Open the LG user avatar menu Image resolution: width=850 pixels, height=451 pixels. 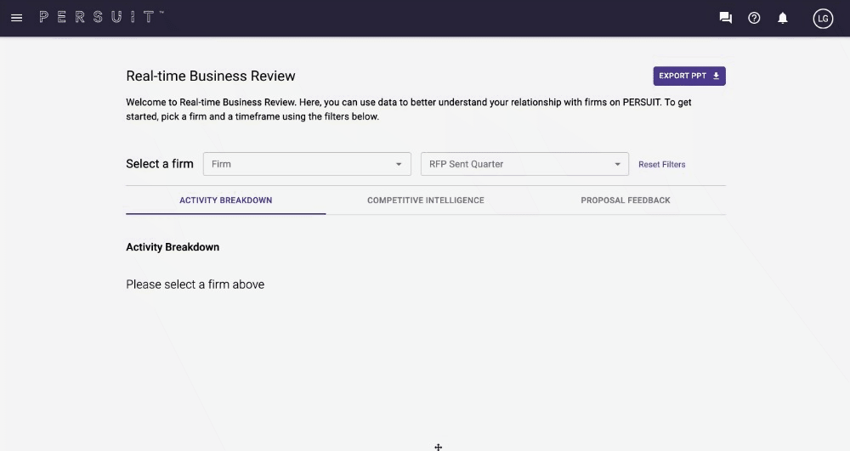[822, 18]
